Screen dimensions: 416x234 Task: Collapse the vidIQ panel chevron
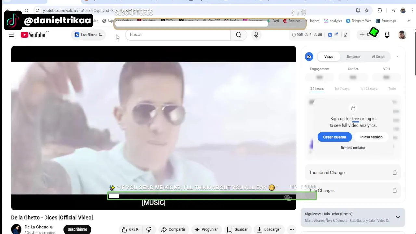(397, 57)
